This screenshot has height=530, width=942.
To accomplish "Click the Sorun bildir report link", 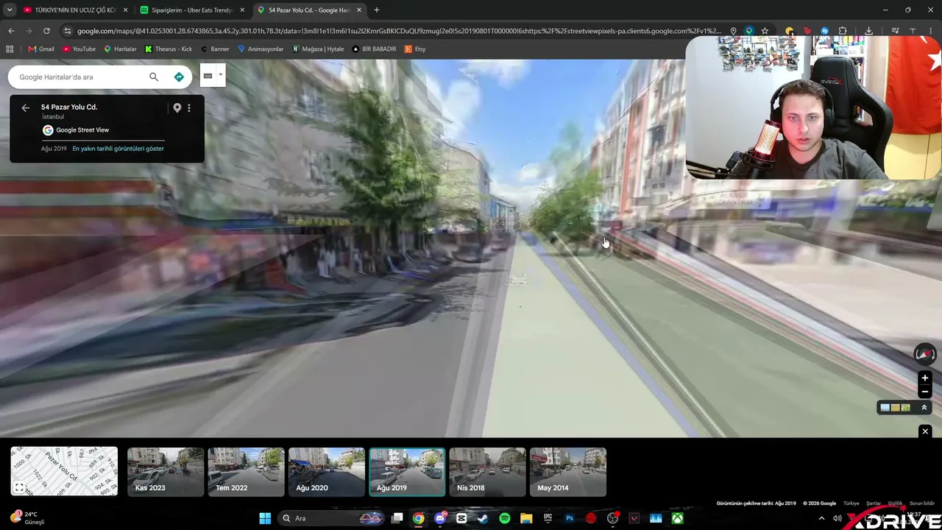I will pos(922,504).
